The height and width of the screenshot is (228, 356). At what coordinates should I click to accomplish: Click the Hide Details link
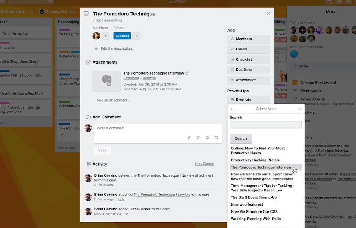coord(204,164)
